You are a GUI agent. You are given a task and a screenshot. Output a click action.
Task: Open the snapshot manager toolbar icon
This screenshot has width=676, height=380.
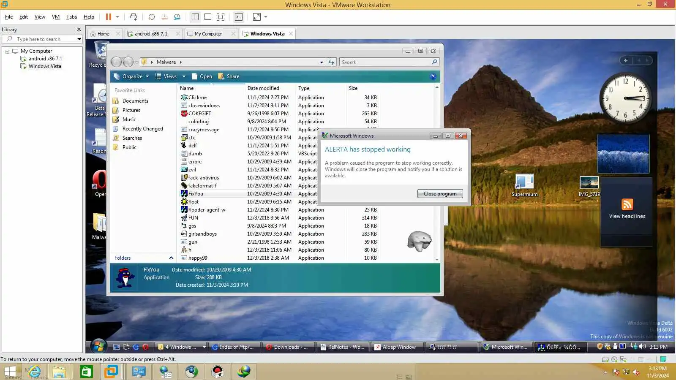tap(177, 17)
